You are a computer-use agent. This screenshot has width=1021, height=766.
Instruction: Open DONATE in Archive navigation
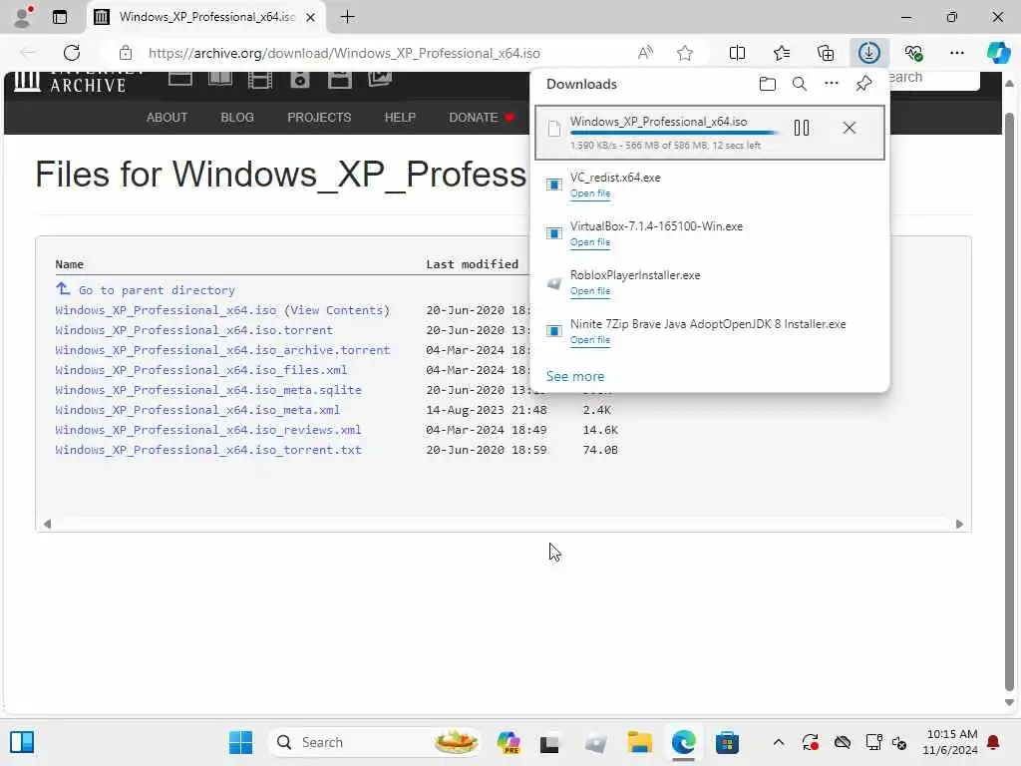click(482, 118)
